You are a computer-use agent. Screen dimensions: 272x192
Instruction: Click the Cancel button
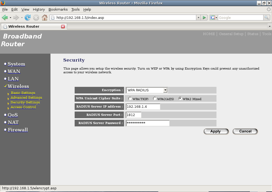click(245, 131)
